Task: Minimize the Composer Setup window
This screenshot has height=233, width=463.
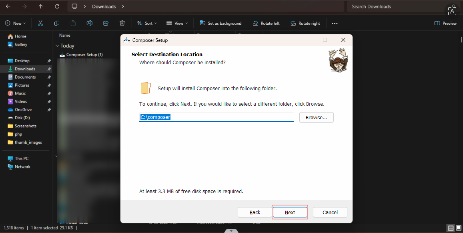Action: pyautogui.click(x=307, y=40)
